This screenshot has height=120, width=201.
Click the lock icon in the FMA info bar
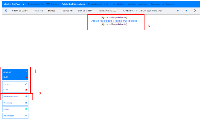coord(178,11)
